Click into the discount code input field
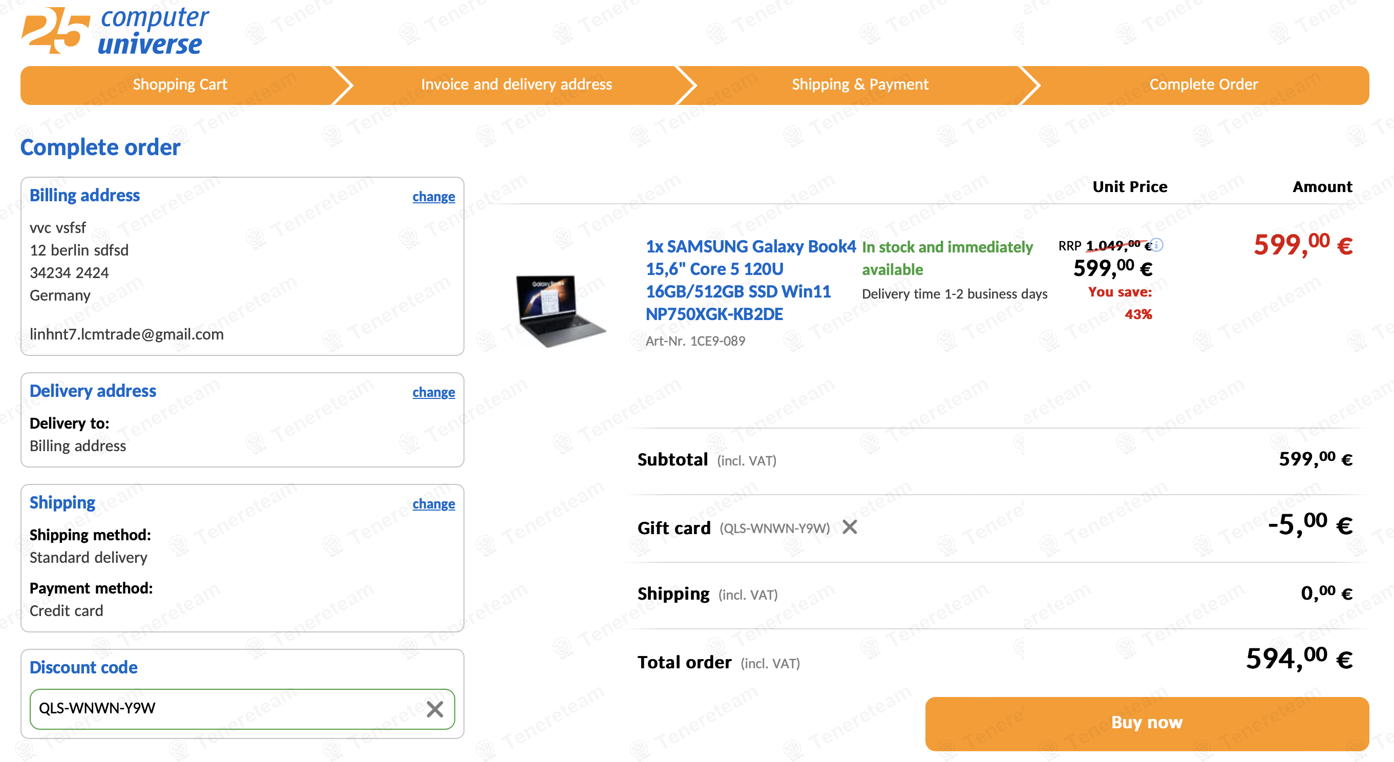1394x762 pixels. click(x=227, y=708)
